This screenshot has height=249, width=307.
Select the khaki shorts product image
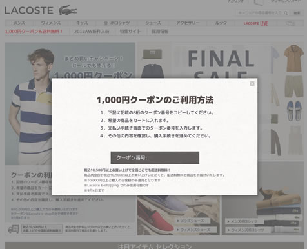click(x=294, y=86)
